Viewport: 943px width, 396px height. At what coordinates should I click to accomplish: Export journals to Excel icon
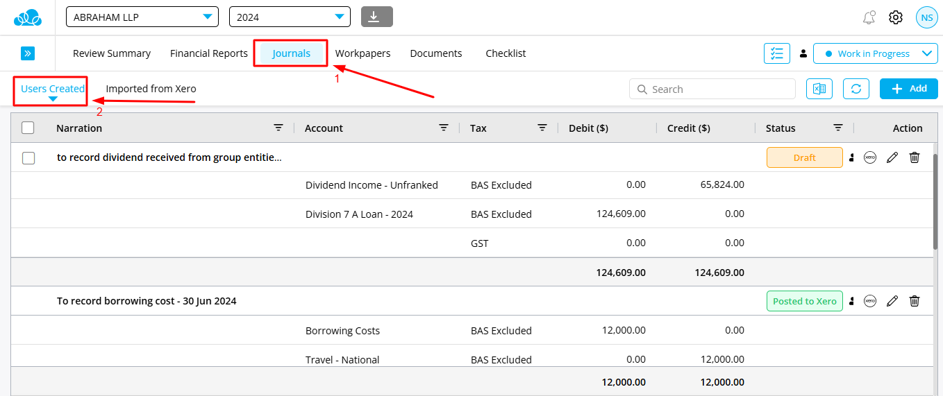[x=819, y=89]
